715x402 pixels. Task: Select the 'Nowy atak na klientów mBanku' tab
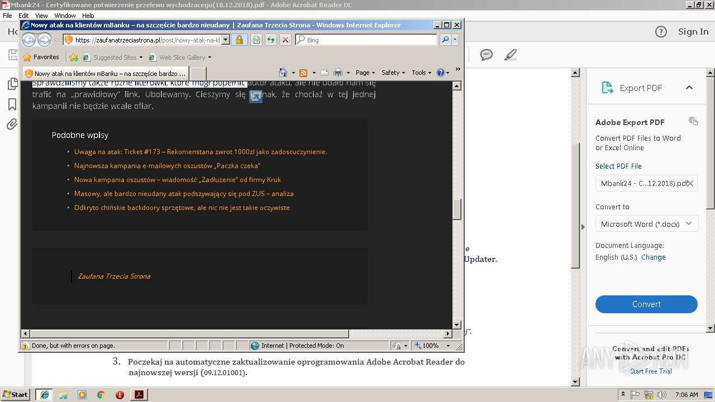pos(105,73)
